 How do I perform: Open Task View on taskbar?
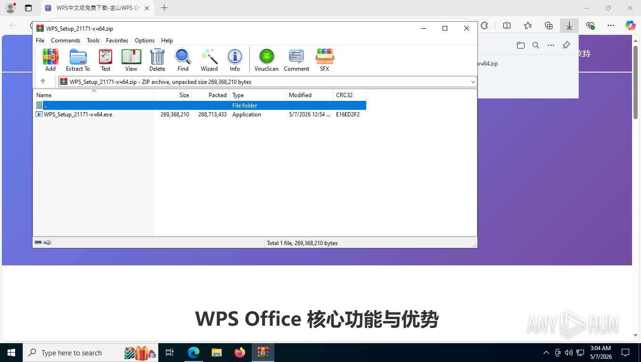[x=170, y=353]
